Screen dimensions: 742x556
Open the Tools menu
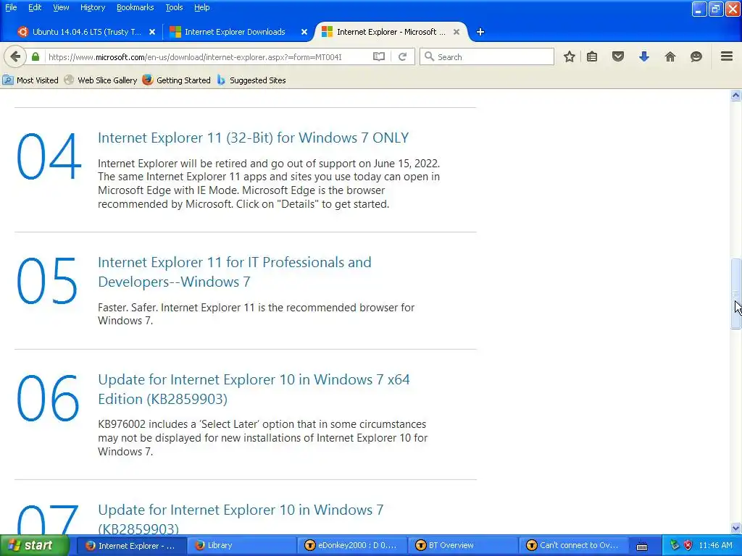[x=174, y=7]
